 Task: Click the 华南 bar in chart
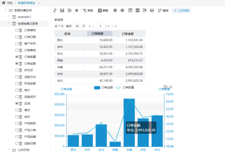click(x=129, y=123)
